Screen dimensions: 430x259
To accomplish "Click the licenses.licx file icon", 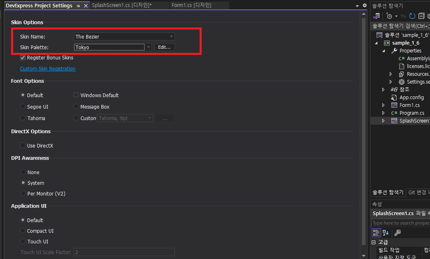I will 402,66.
